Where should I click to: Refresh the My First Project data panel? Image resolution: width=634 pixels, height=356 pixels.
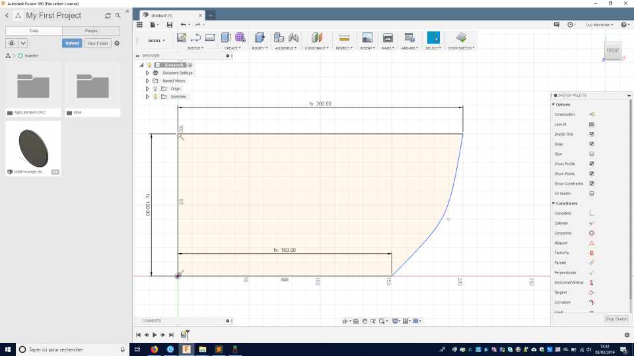[x=108, y=16]
